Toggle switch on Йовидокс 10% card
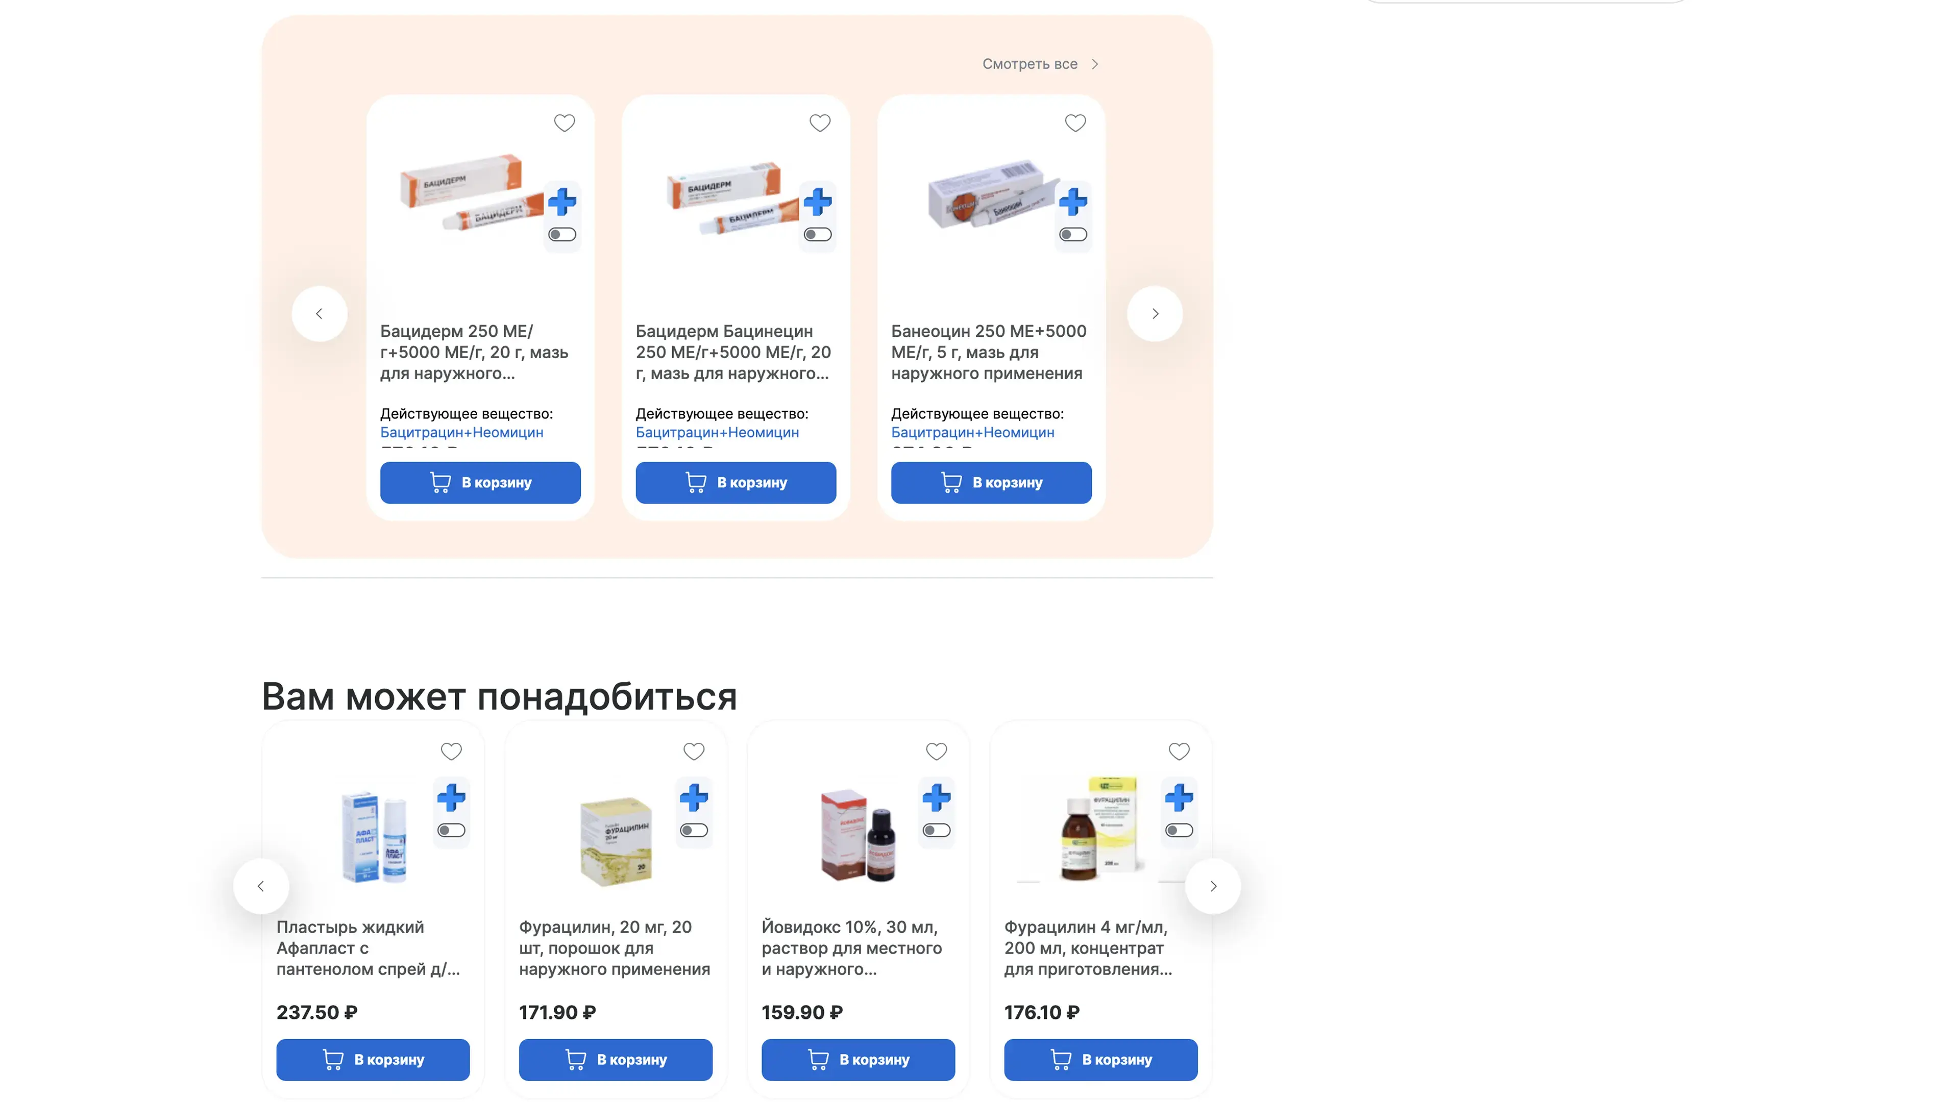Image resolution: width=1960 pixels, height=1102 pixels. pyautogui.click(x=936, y=831)
